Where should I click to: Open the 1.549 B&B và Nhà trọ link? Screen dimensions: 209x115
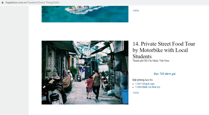point(147,87)
